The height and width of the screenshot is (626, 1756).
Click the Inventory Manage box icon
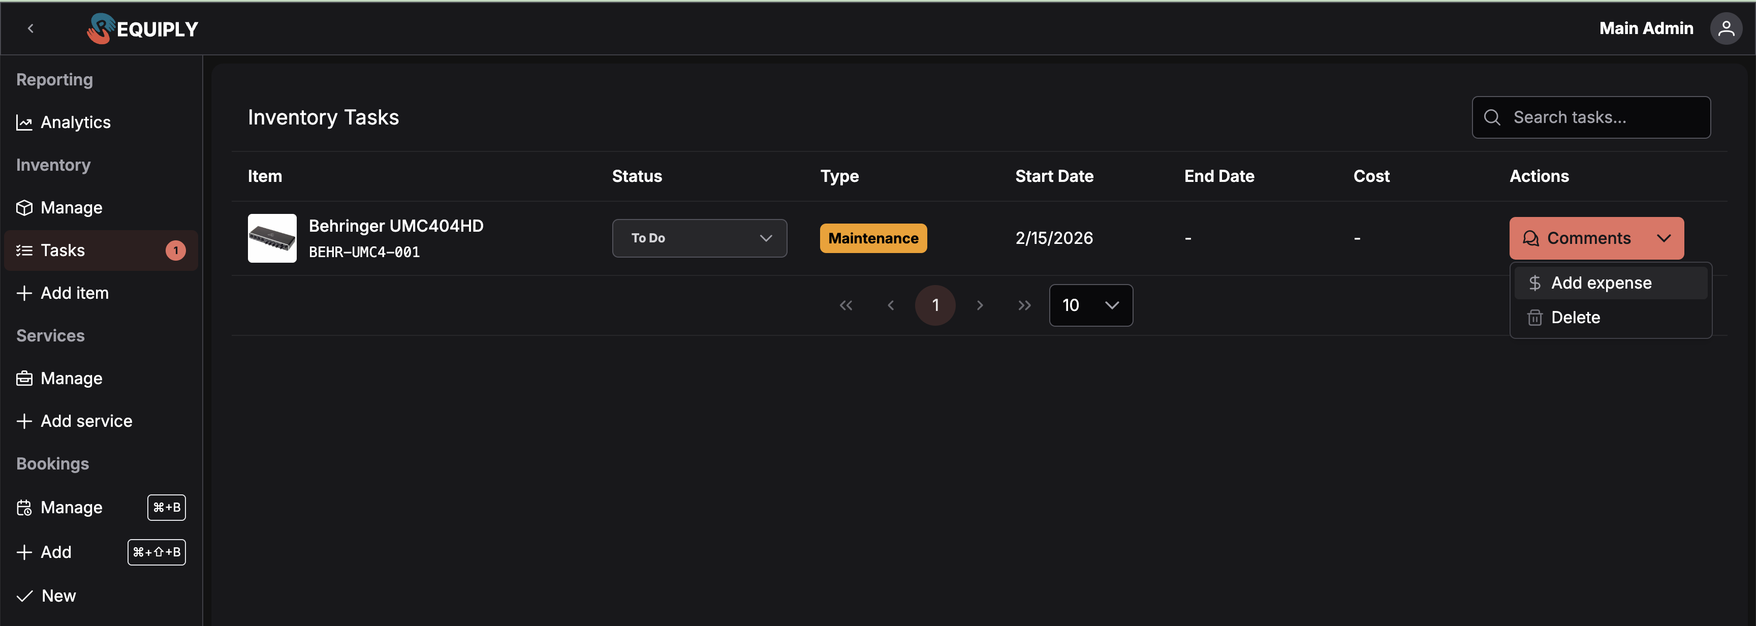[24, 208]
